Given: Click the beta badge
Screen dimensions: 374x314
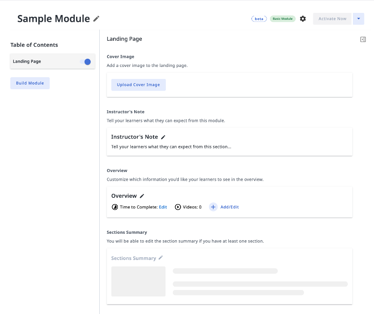Looking at the screenshot, I should pyautogui.click(x=259, y=19).
